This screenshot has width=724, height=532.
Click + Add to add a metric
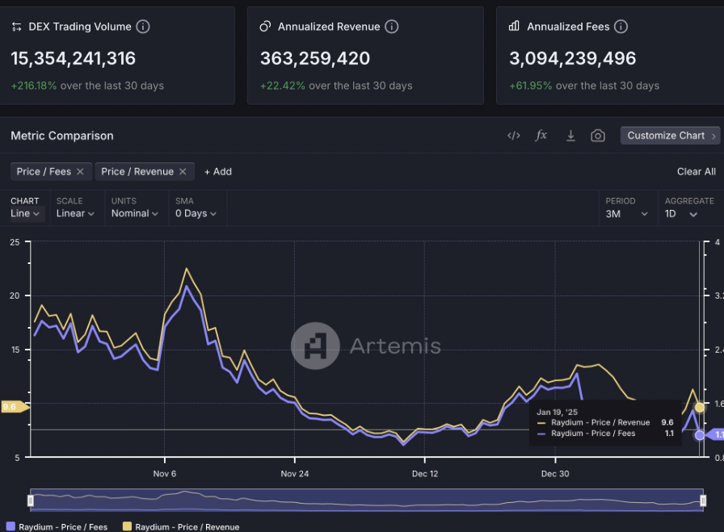(x=218, y=171)
